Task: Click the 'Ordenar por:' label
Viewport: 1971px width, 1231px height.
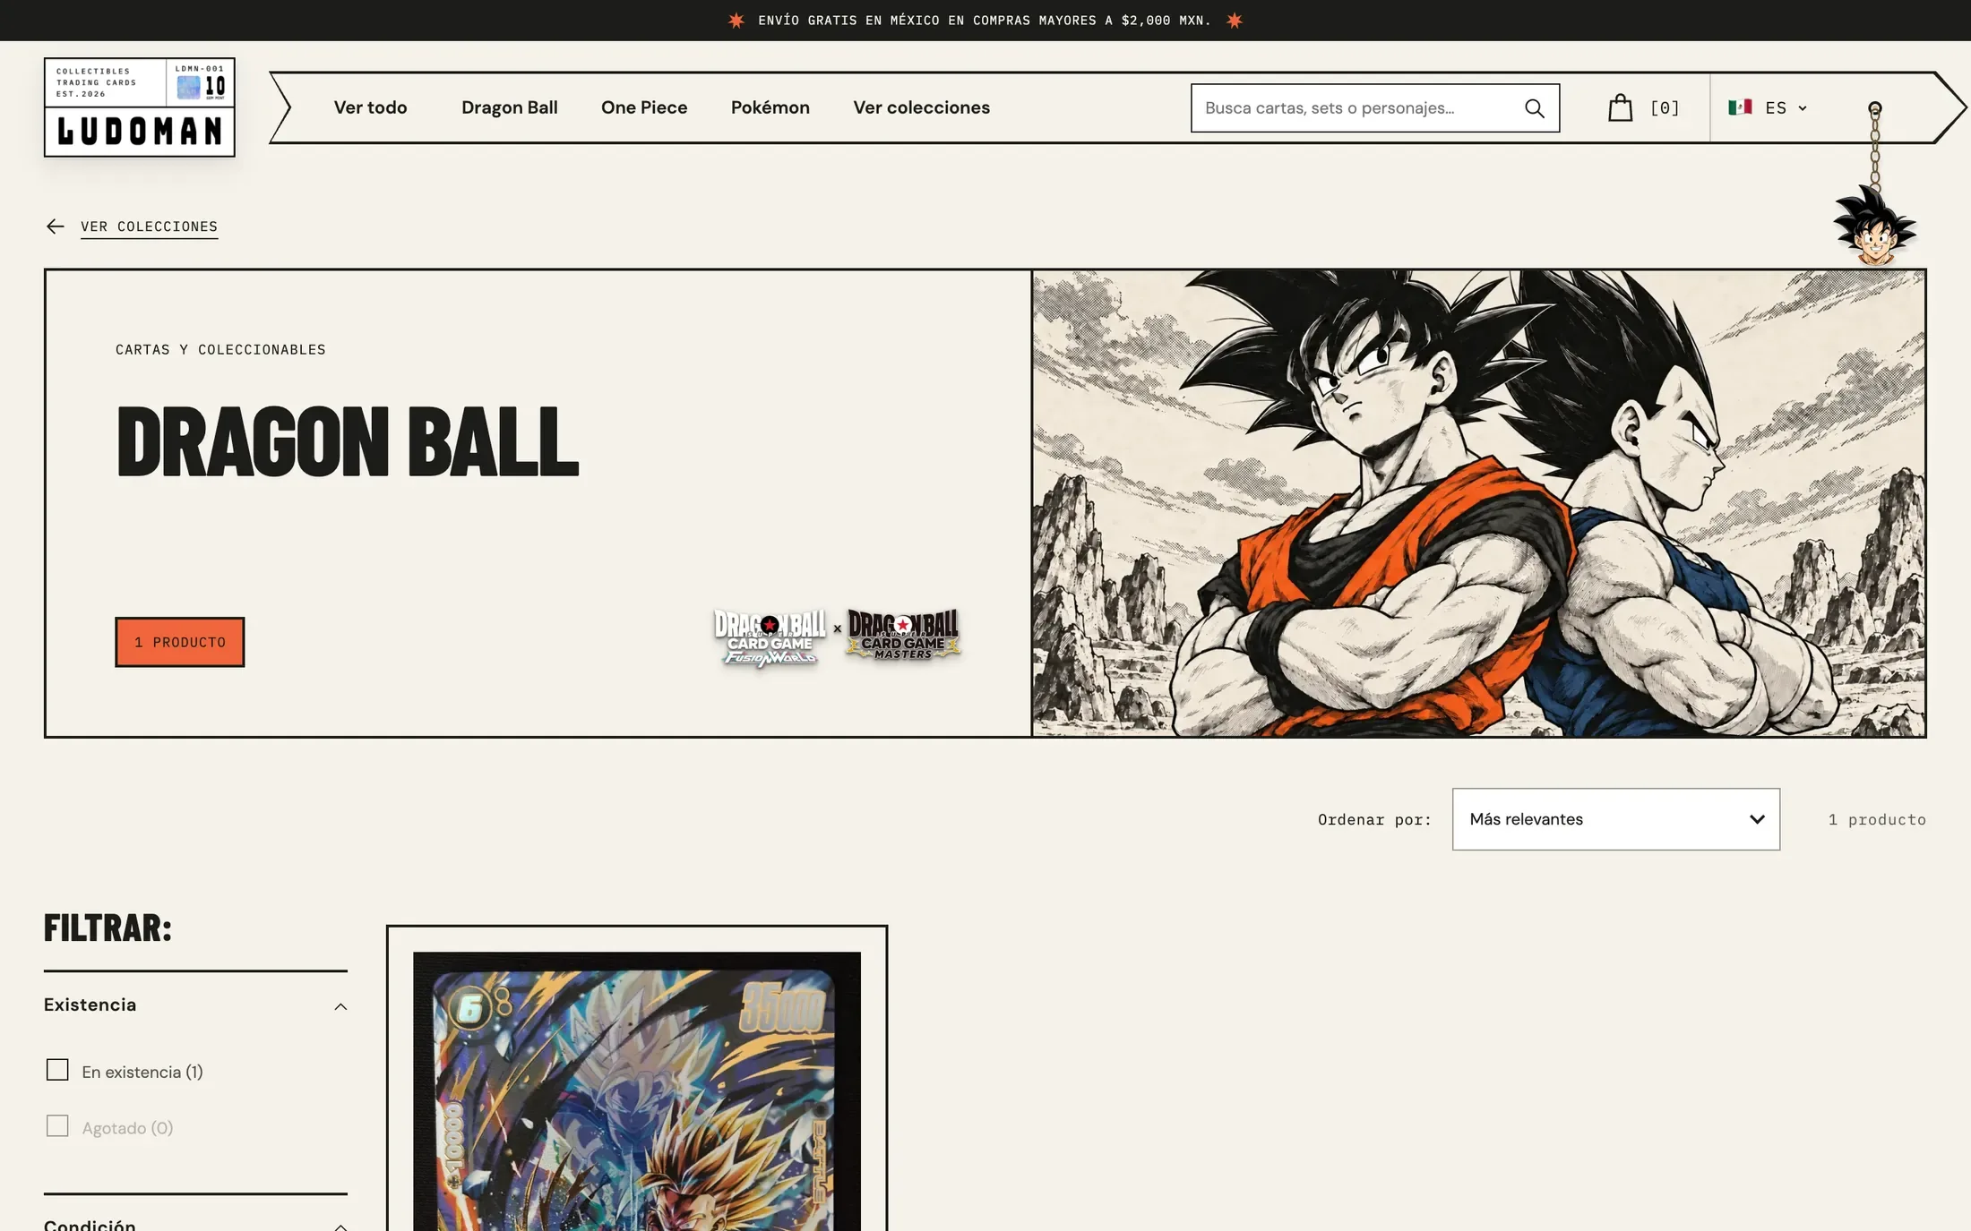Action: [1374, 819]
